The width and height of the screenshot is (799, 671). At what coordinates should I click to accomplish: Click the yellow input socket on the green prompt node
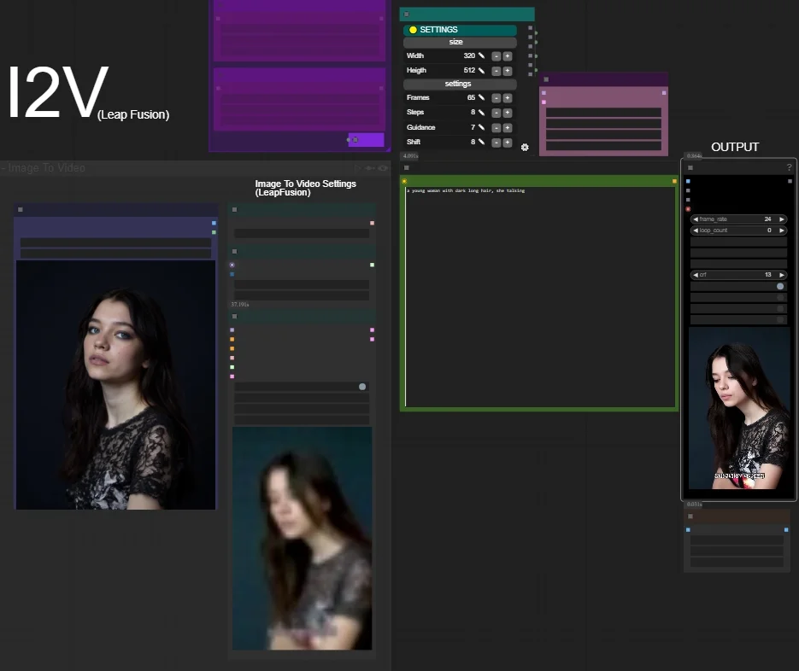click(x=404, y=181)
